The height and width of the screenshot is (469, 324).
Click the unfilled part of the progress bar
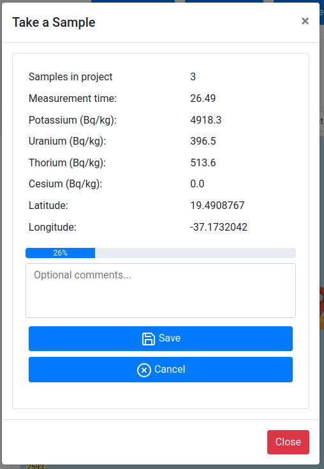pos(195,253)
